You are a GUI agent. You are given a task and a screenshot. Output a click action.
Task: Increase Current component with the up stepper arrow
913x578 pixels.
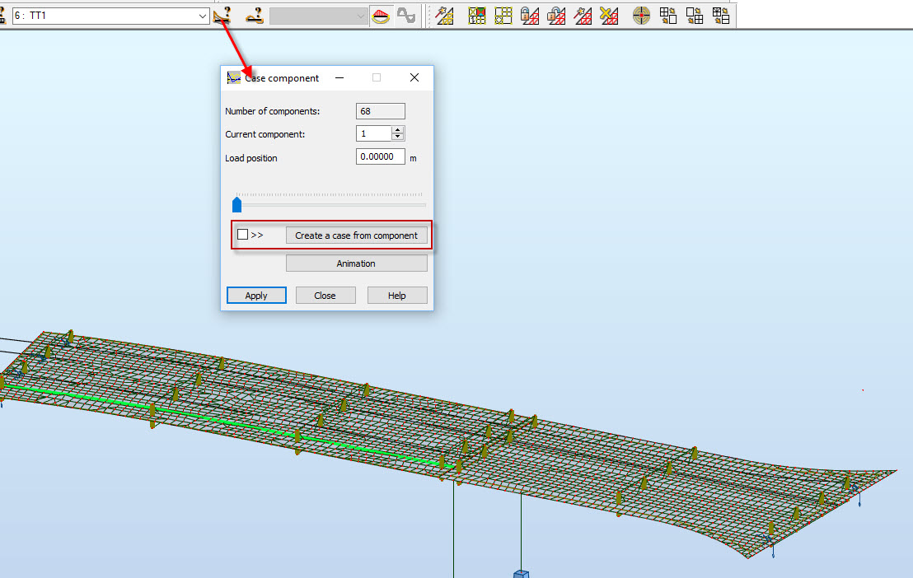[396, 129]
